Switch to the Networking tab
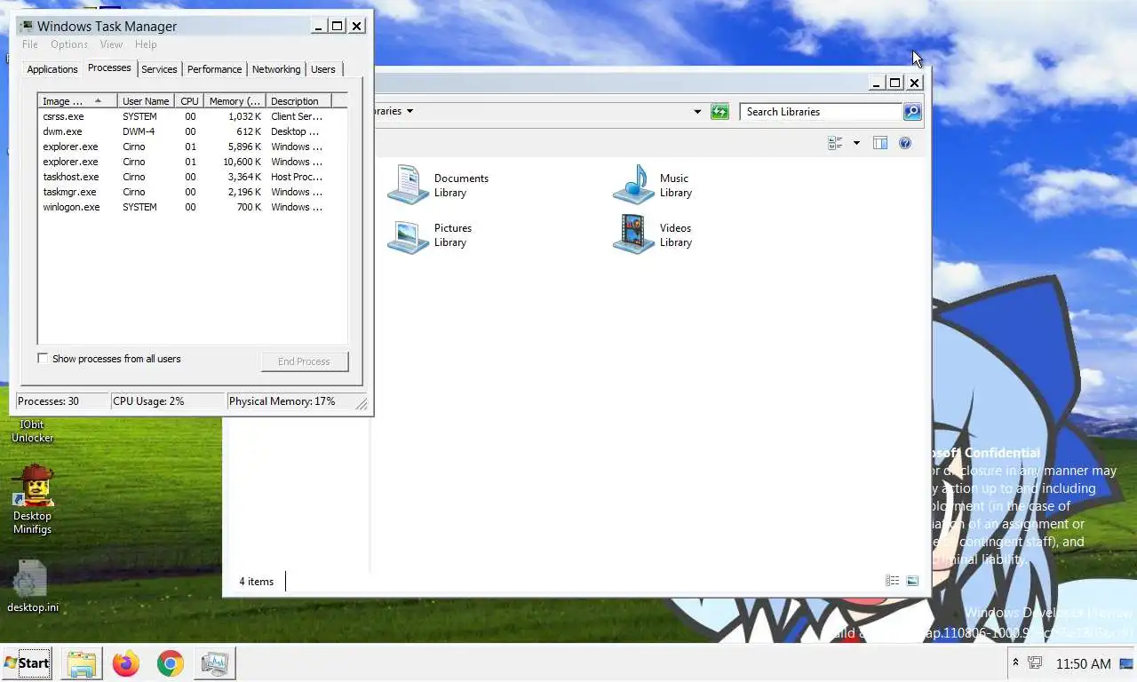Screen dimensions: 1137x682 276,69
